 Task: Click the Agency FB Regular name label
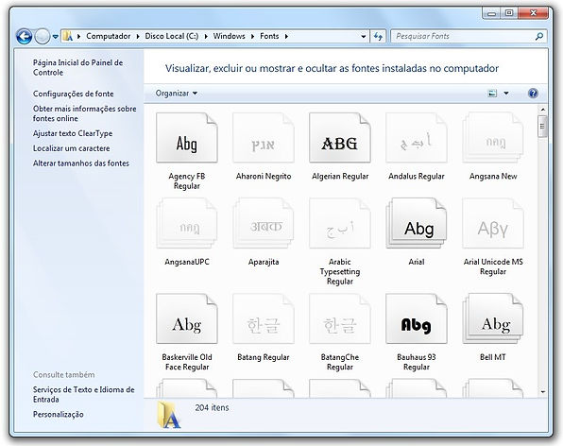tap(187, 181)
